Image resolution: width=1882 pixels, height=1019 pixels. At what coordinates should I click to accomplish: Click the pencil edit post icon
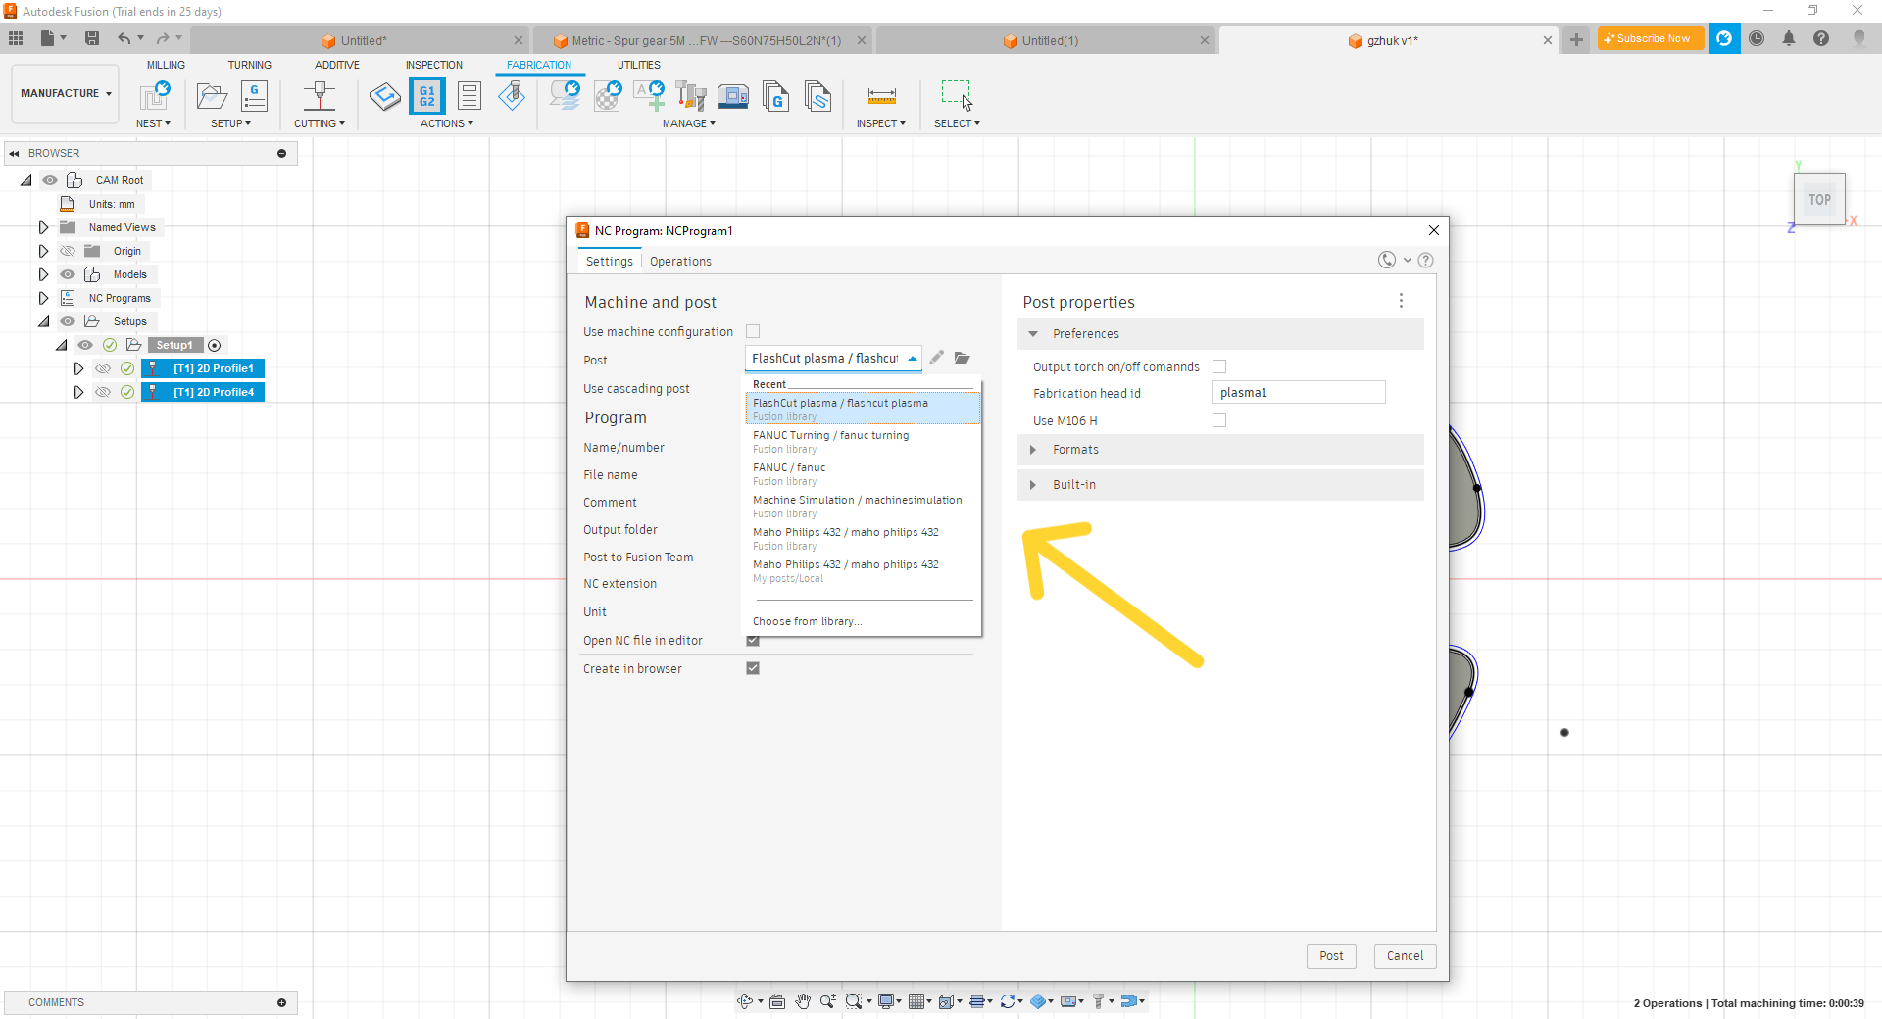pos(936,358)
